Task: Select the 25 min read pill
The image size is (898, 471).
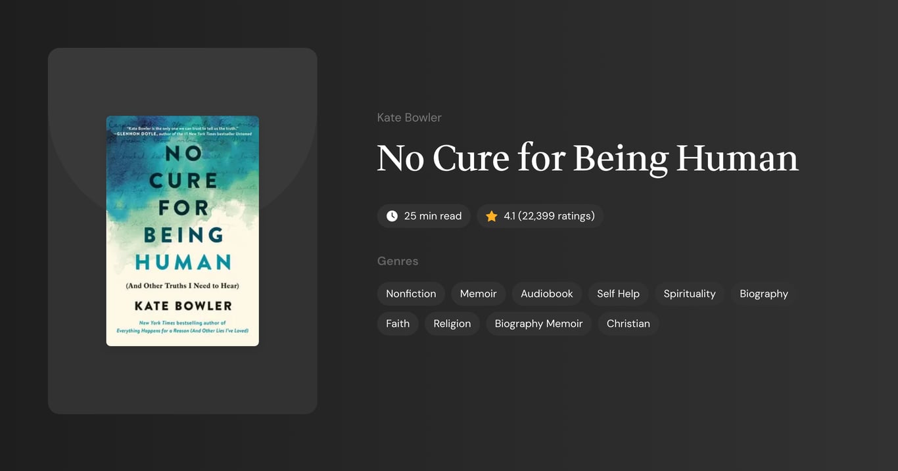Action: click(424, 216)
